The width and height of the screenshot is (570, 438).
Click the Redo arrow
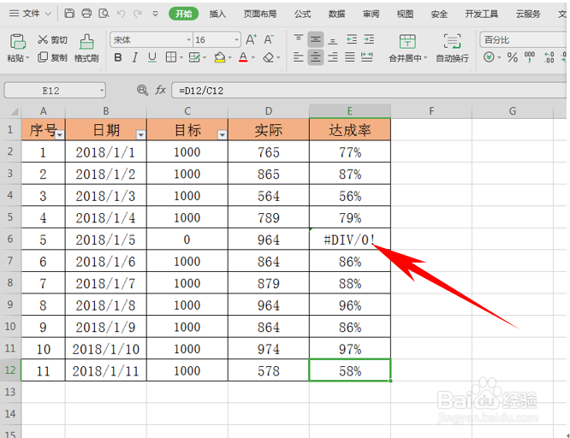138,14
